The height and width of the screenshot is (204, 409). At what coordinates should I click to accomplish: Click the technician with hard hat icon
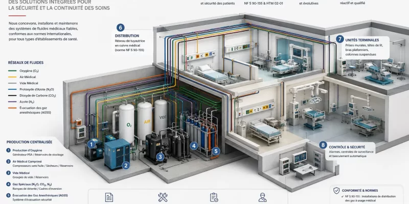[x=262, y=197]
